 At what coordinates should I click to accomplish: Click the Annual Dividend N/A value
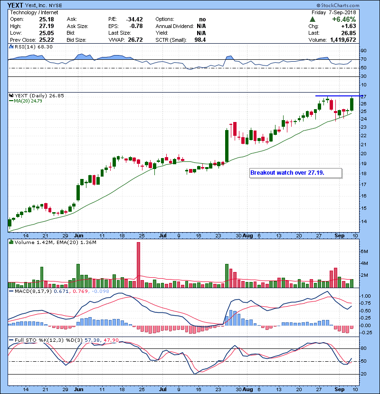click(x=201, y=26)
